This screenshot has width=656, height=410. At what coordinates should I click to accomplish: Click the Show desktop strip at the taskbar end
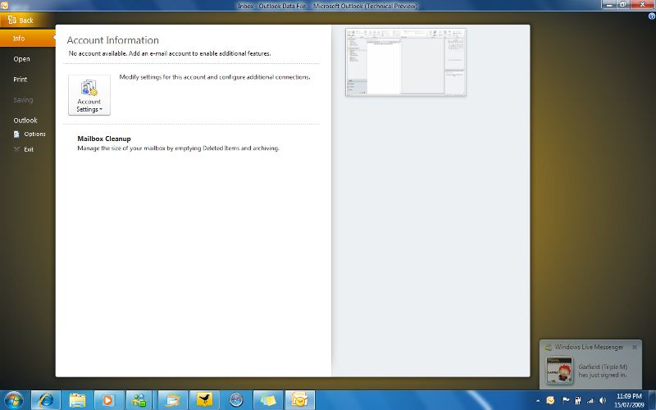click(x=652, y=400)
